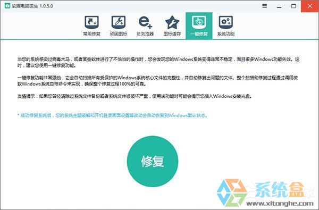Click the paragraph starting 当您的系统感染过病毒木马

click(158, 62)
